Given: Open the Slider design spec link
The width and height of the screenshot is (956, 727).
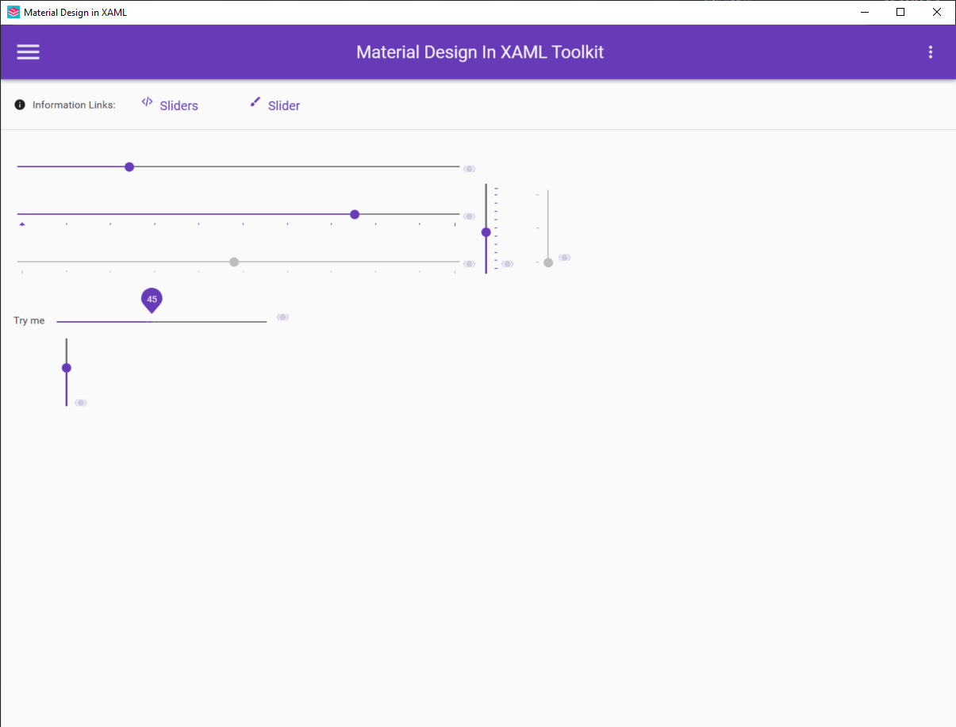Looking at the screenshot, I should pos(275,105).
